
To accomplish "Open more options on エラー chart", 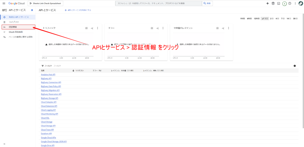I will tap(163, 28).
